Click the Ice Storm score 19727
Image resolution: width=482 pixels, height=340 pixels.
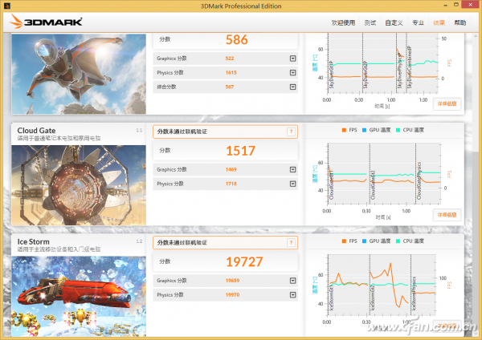click(244, 261)
